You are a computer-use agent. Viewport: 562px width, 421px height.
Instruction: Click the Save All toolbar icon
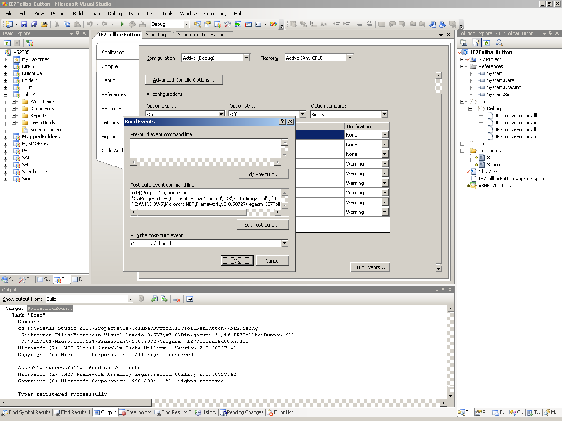pos(34,24)
